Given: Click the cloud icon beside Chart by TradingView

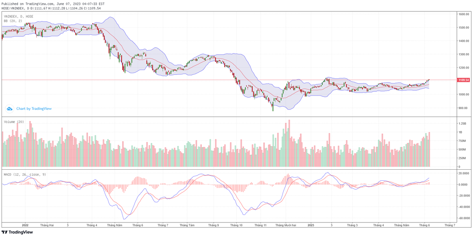Looking at the screenshot, I should tap(9, 108).
